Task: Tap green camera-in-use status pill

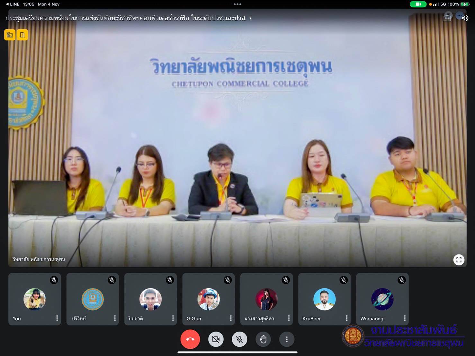Action: pyautogui.click(x=418, y=4)
